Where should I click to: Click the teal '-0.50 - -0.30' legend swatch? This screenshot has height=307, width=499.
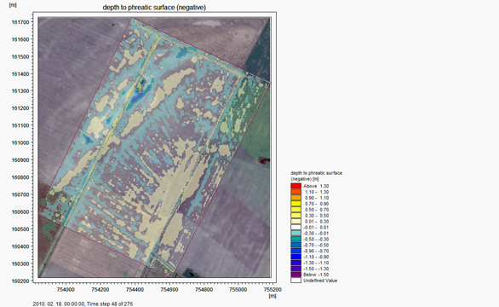point(295,239)
